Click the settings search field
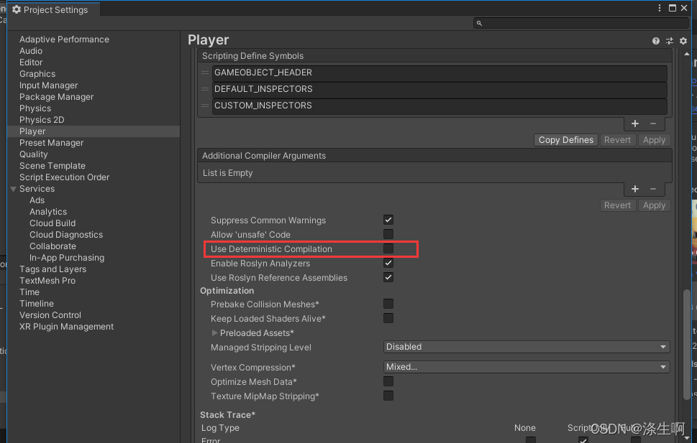 pyautogui.click(x=581, y=23)
